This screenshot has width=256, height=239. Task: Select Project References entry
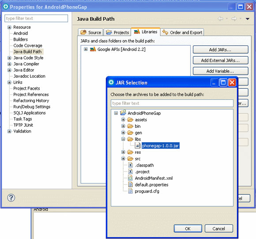click(31, 95)
